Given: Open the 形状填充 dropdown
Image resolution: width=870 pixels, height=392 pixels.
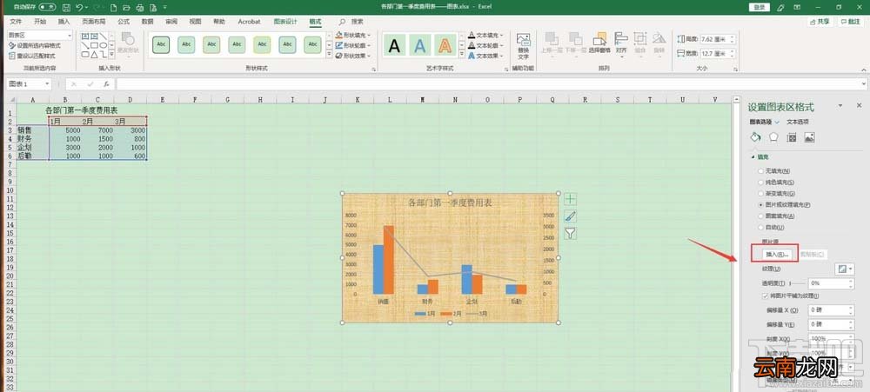Looking at the screenshot, I should 353,35.
